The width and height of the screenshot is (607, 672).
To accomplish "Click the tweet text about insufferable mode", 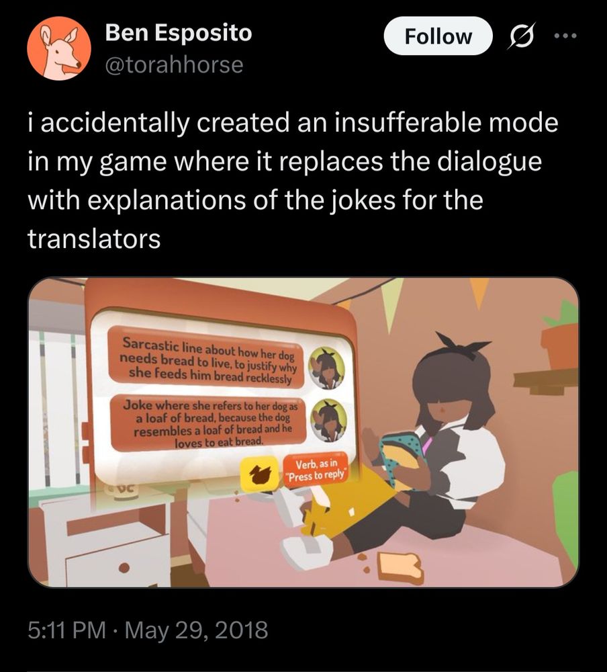I will coord(293,180).
